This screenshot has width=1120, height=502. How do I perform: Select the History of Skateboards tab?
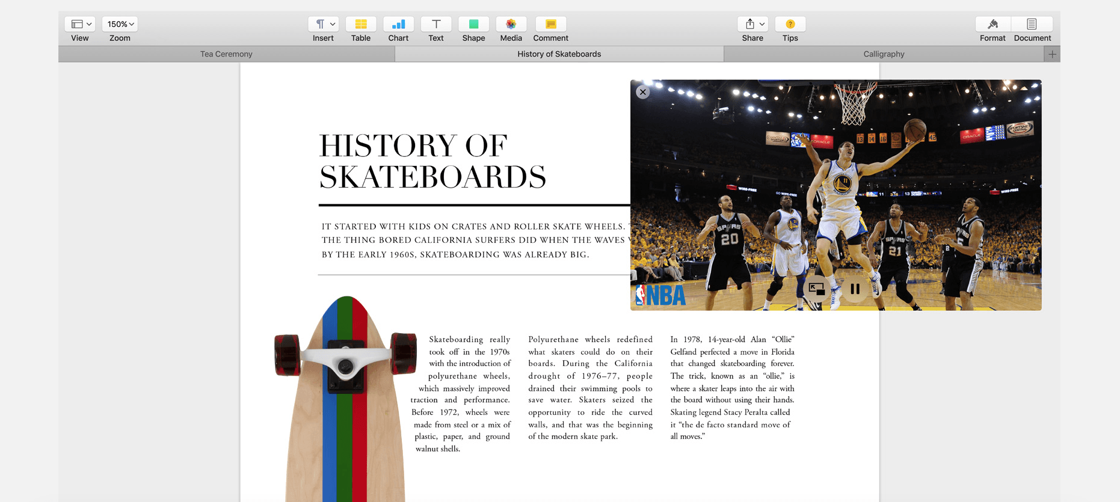pos(559,54)
